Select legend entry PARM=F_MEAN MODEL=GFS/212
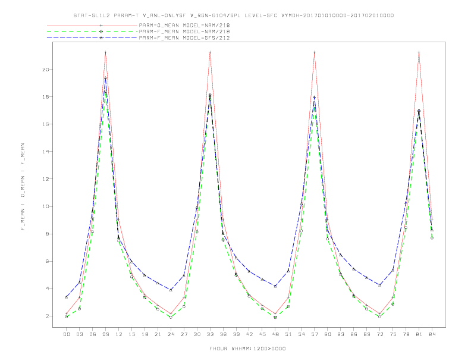This screenshot has height=364, width=471. 184,38
